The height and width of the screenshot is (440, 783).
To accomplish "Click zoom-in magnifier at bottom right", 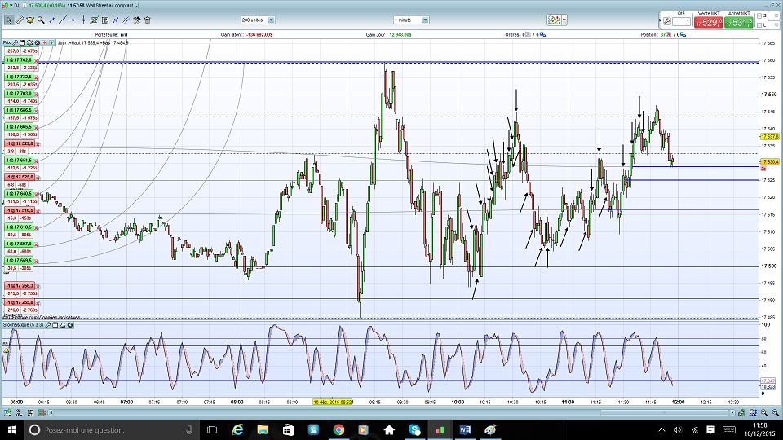I will [775, 412].
